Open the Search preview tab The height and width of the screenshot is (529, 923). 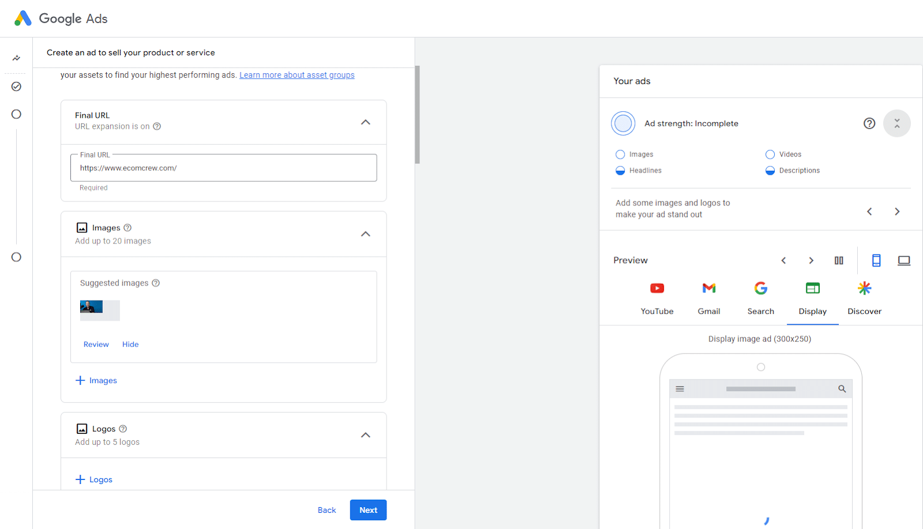[761, 299]
